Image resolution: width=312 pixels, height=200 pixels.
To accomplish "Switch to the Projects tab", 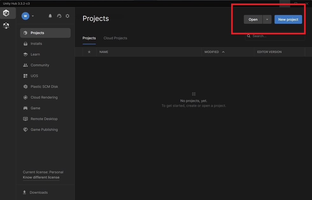I will (89, 38).
